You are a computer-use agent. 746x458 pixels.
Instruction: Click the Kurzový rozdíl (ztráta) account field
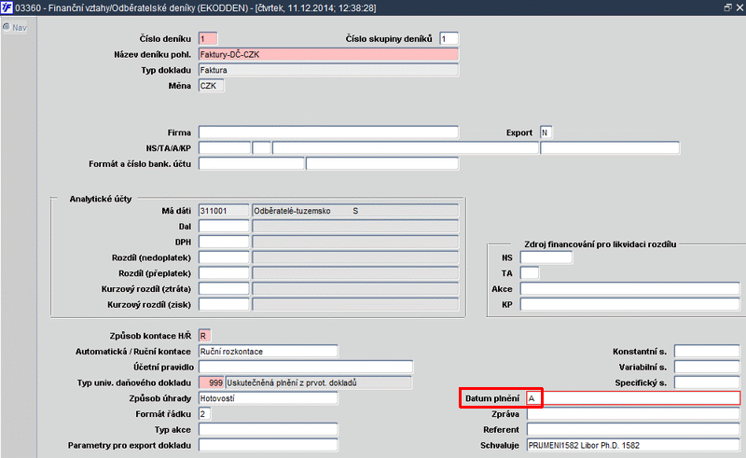[224, 289]
